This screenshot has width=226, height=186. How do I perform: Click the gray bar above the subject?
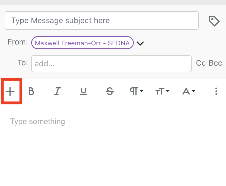coord(113,3)
